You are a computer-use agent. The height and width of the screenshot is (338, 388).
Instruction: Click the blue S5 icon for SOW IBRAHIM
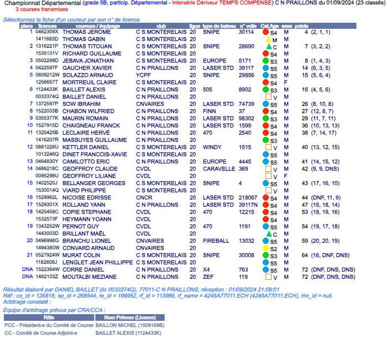coord(266,104)
